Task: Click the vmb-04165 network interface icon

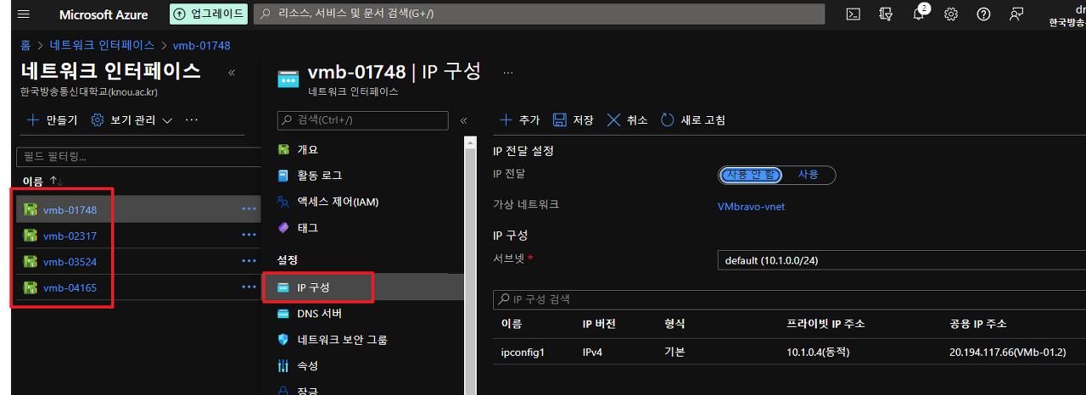Action: pyautogui.click(x=31, y=288)
